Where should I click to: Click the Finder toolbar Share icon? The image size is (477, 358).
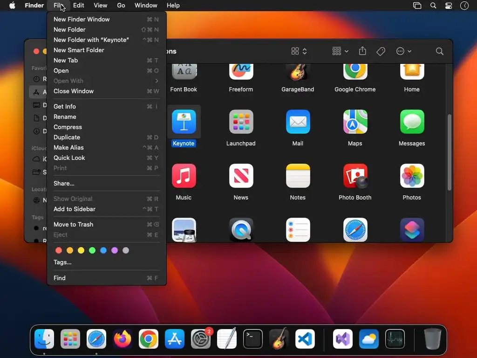362,51
